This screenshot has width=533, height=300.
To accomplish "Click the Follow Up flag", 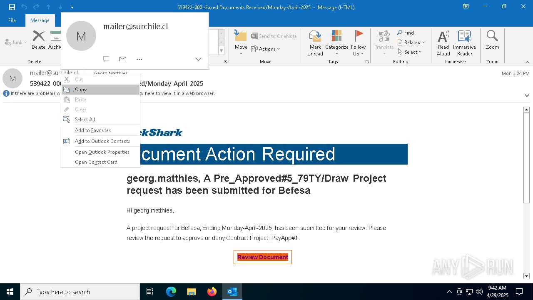I will tap(358, 42).
